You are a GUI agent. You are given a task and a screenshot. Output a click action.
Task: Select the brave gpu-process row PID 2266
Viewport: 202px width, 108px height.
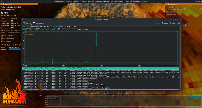tap(100, 71)
